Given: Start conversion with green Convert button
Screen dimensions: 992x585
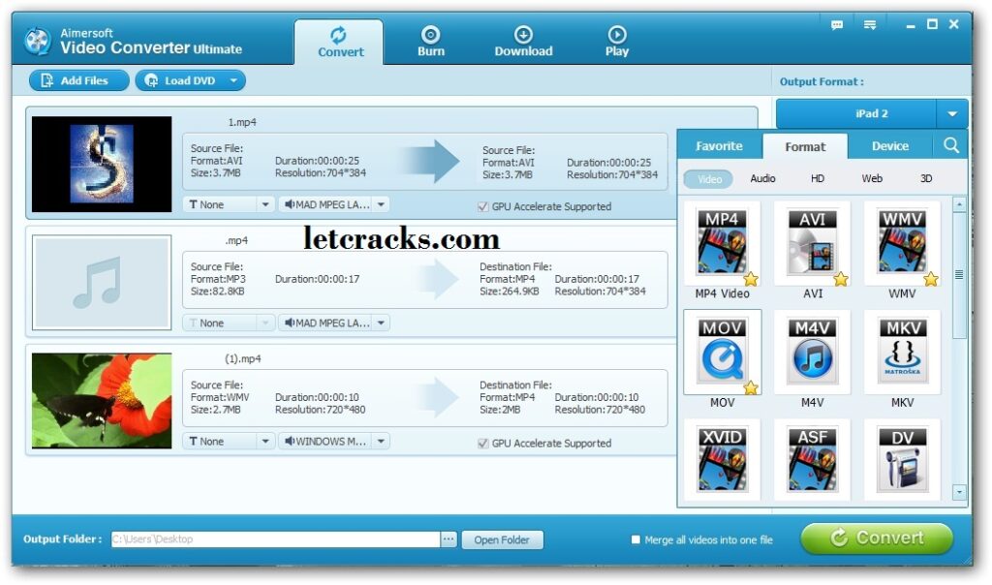Looking at the screenshot, I should point(877,539).
